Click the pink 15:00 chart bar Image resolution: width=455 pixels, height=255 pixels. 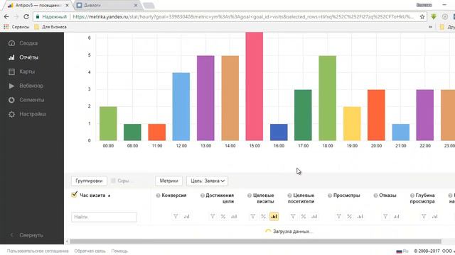pos(255,86)
